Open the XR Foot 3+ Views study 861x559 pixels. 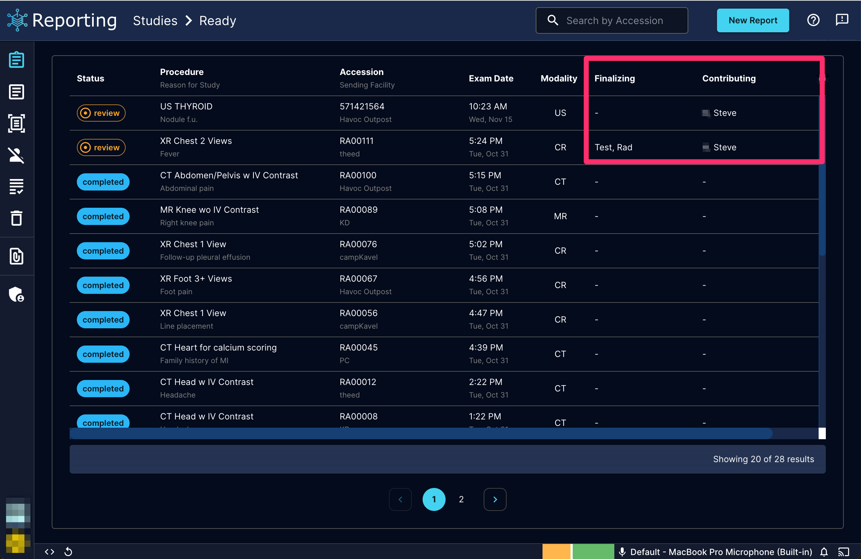(x=196, y=279)
